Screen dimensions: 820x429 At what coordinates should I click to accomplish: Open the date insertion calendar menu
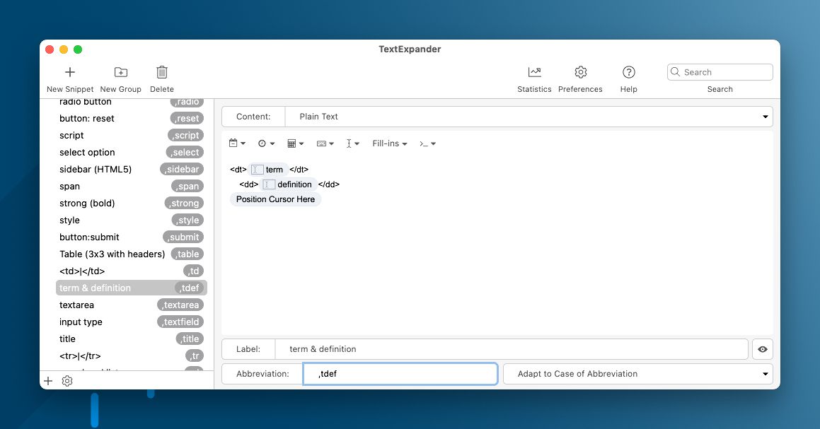point(237,143)
